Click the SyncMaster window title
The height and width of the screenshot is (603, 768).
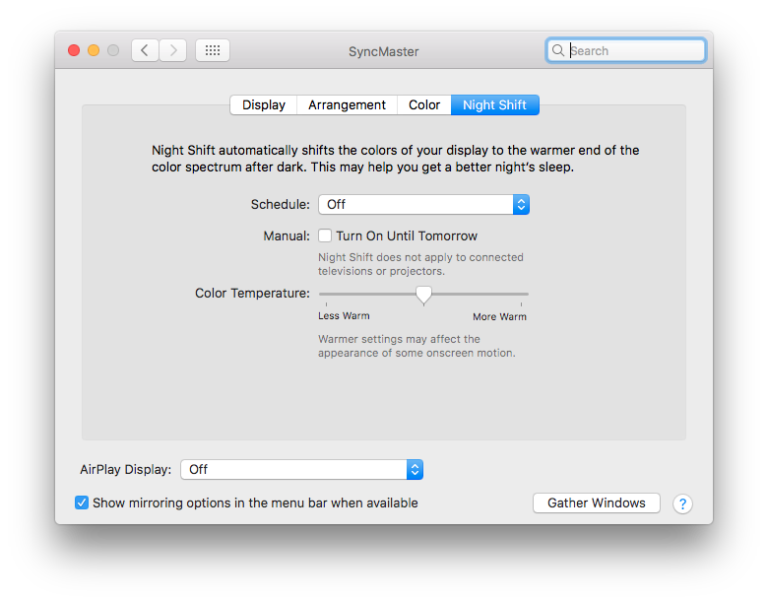(384, 51)
